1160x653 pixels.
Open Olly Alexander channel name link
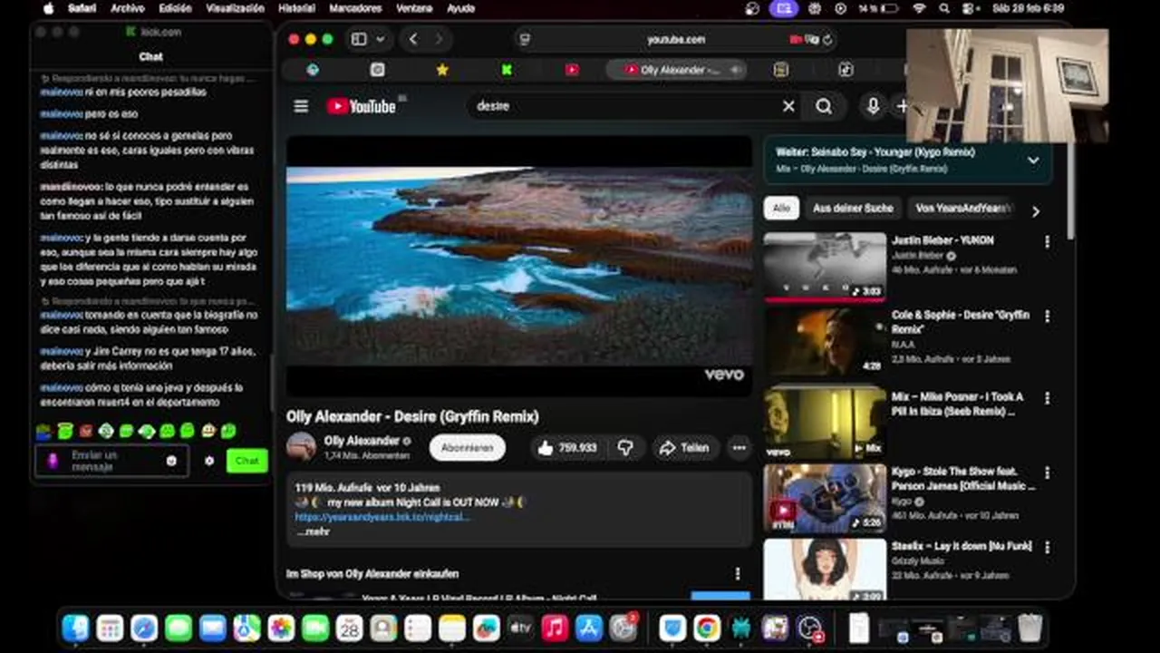pos(362,441)
